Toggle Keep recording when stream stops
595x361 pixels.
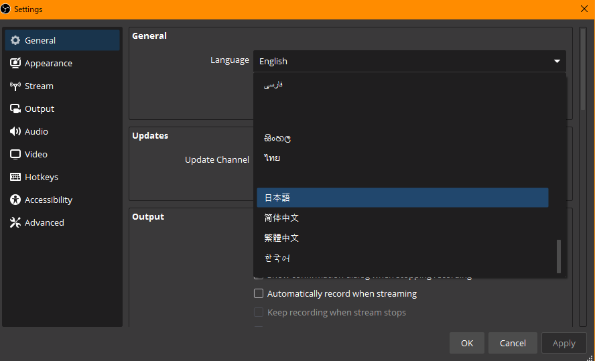[259, 312]
